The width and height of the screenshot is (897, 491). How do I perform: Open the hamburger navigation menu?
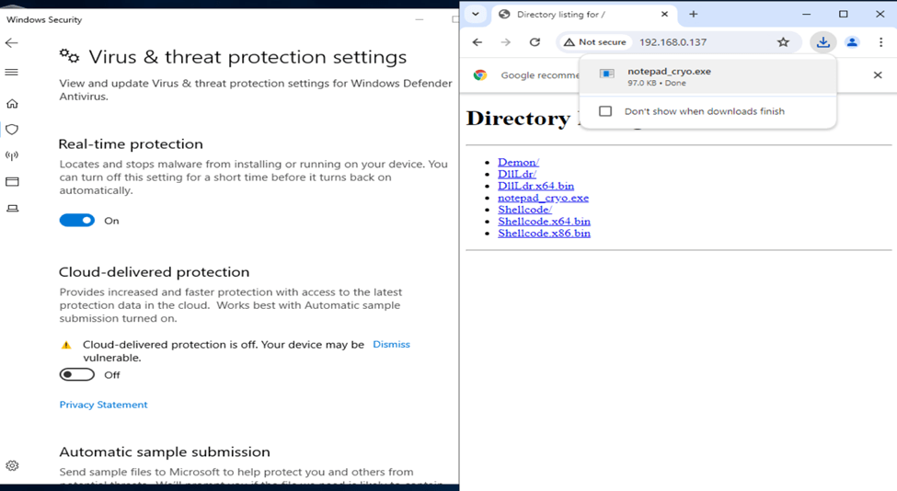point(12,72)
